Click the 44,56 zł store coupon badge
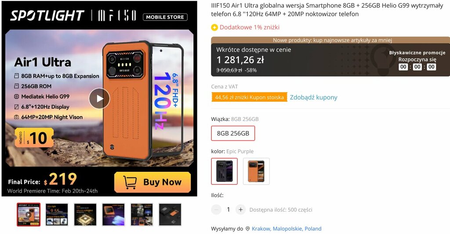The width and height of the screenshot is (450, 234). [x=249, y=97]
